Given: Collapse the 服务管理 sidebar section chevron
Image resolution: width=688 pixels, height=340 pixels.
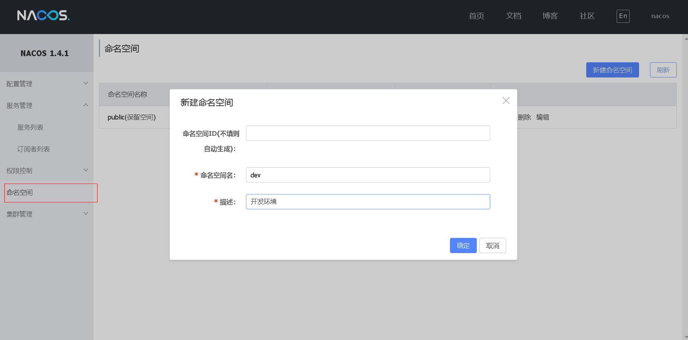Looking at the screenshot, I should [x=86, y=105].
